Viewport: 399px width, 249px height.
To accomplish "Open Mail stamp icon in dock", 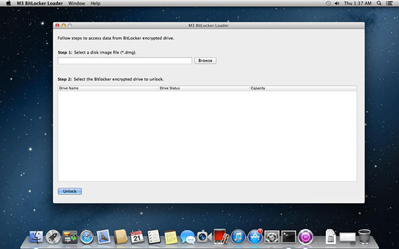I will pos(103,237).
